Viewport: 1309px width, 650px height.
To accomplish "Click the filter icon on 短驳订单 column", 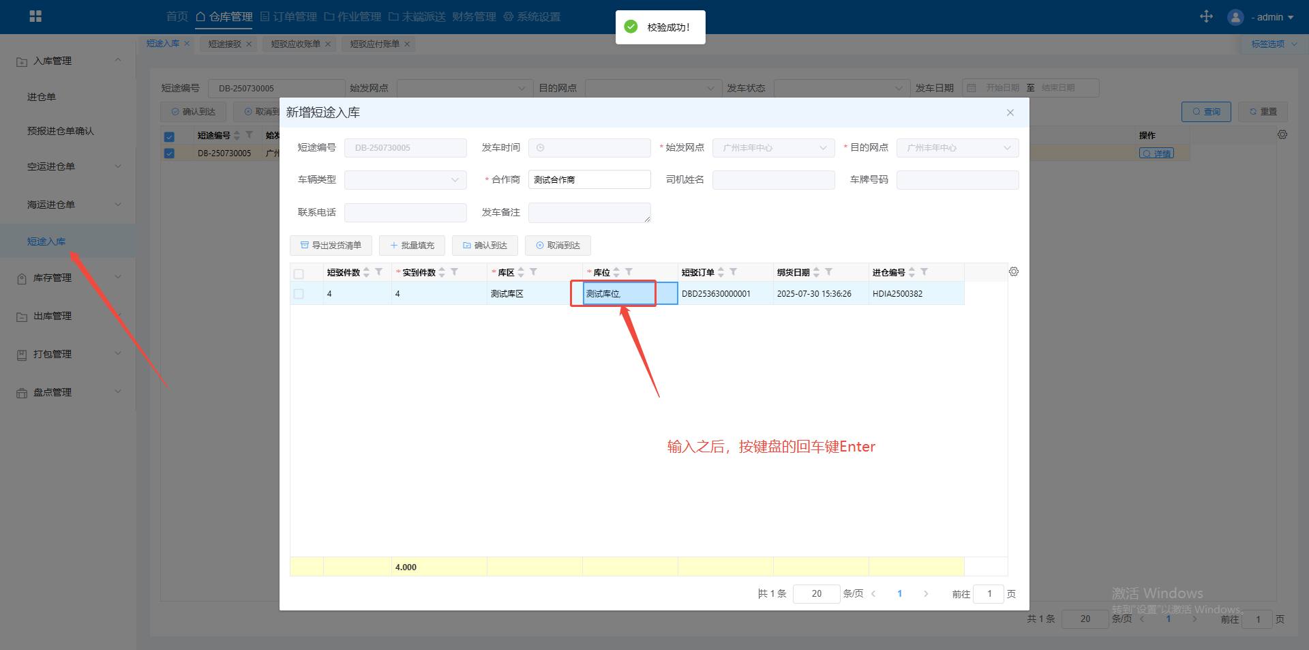I will 734,272.
